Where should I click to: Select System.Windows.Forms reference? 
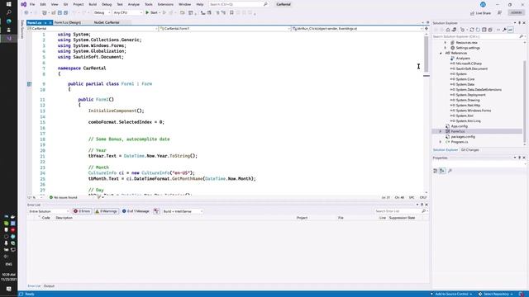tap(474, 111)
